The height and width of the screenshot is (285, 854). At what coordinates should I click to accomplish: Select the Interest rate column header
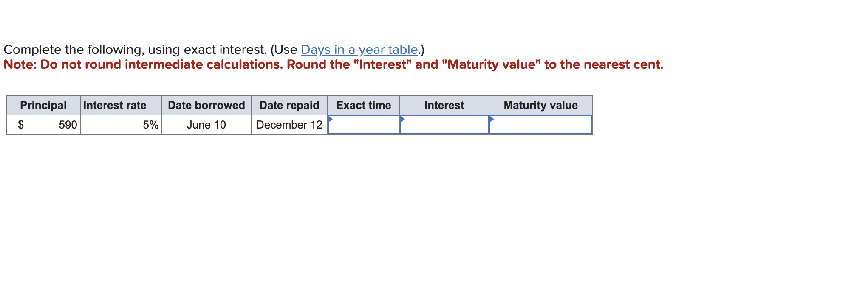pos(115,105)
